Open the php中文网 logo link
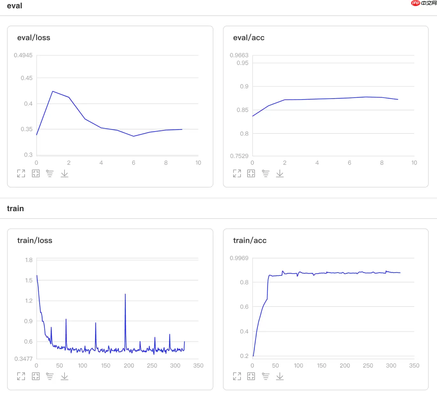Screen dimensions: 437x398 tap(424, 3)
